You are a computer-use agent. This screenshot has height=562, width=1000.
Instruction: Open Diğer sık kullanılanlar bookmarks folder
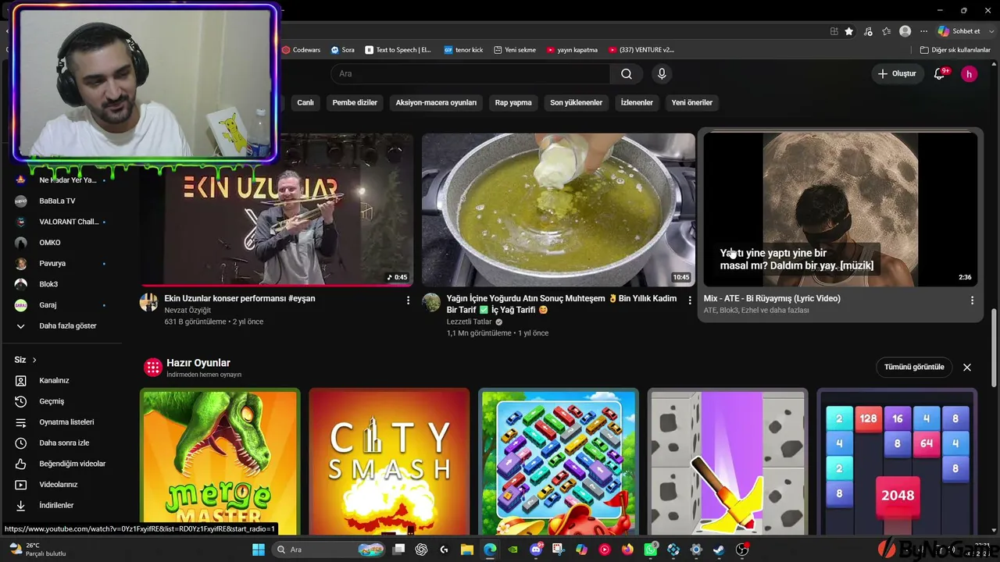955,50
